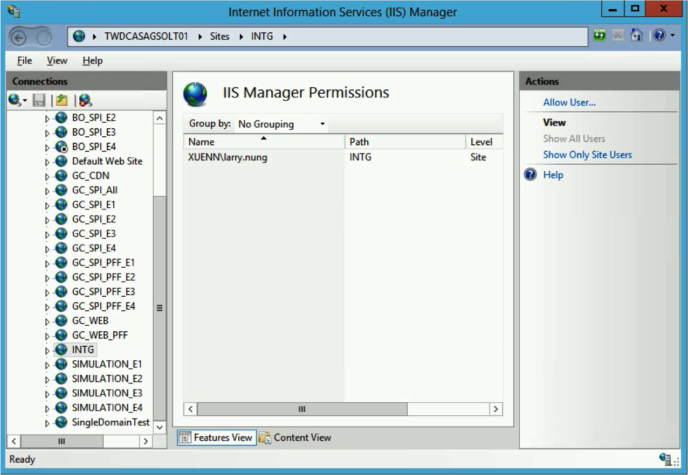Screen dimensions: 688x475
Task: Click the Help link in Actions pane
Action: pyautogui.click(x=553, y=175)
